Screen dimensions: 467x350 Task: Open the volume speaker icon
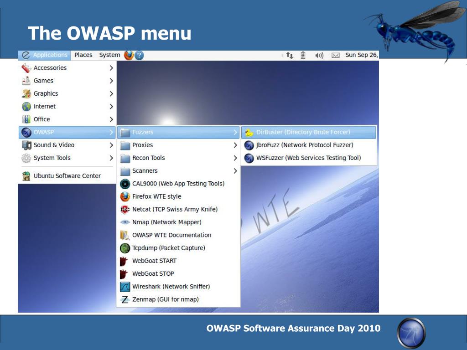(x=319, y=55)
